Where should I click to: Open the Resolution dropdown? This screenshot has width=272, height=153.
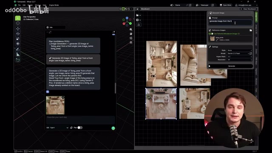[x=239, y=59]
